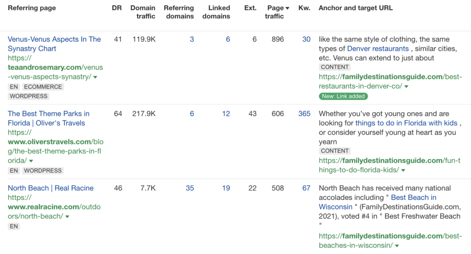
Task: Click linked domains value 12
Action: (x=226, y=113)
